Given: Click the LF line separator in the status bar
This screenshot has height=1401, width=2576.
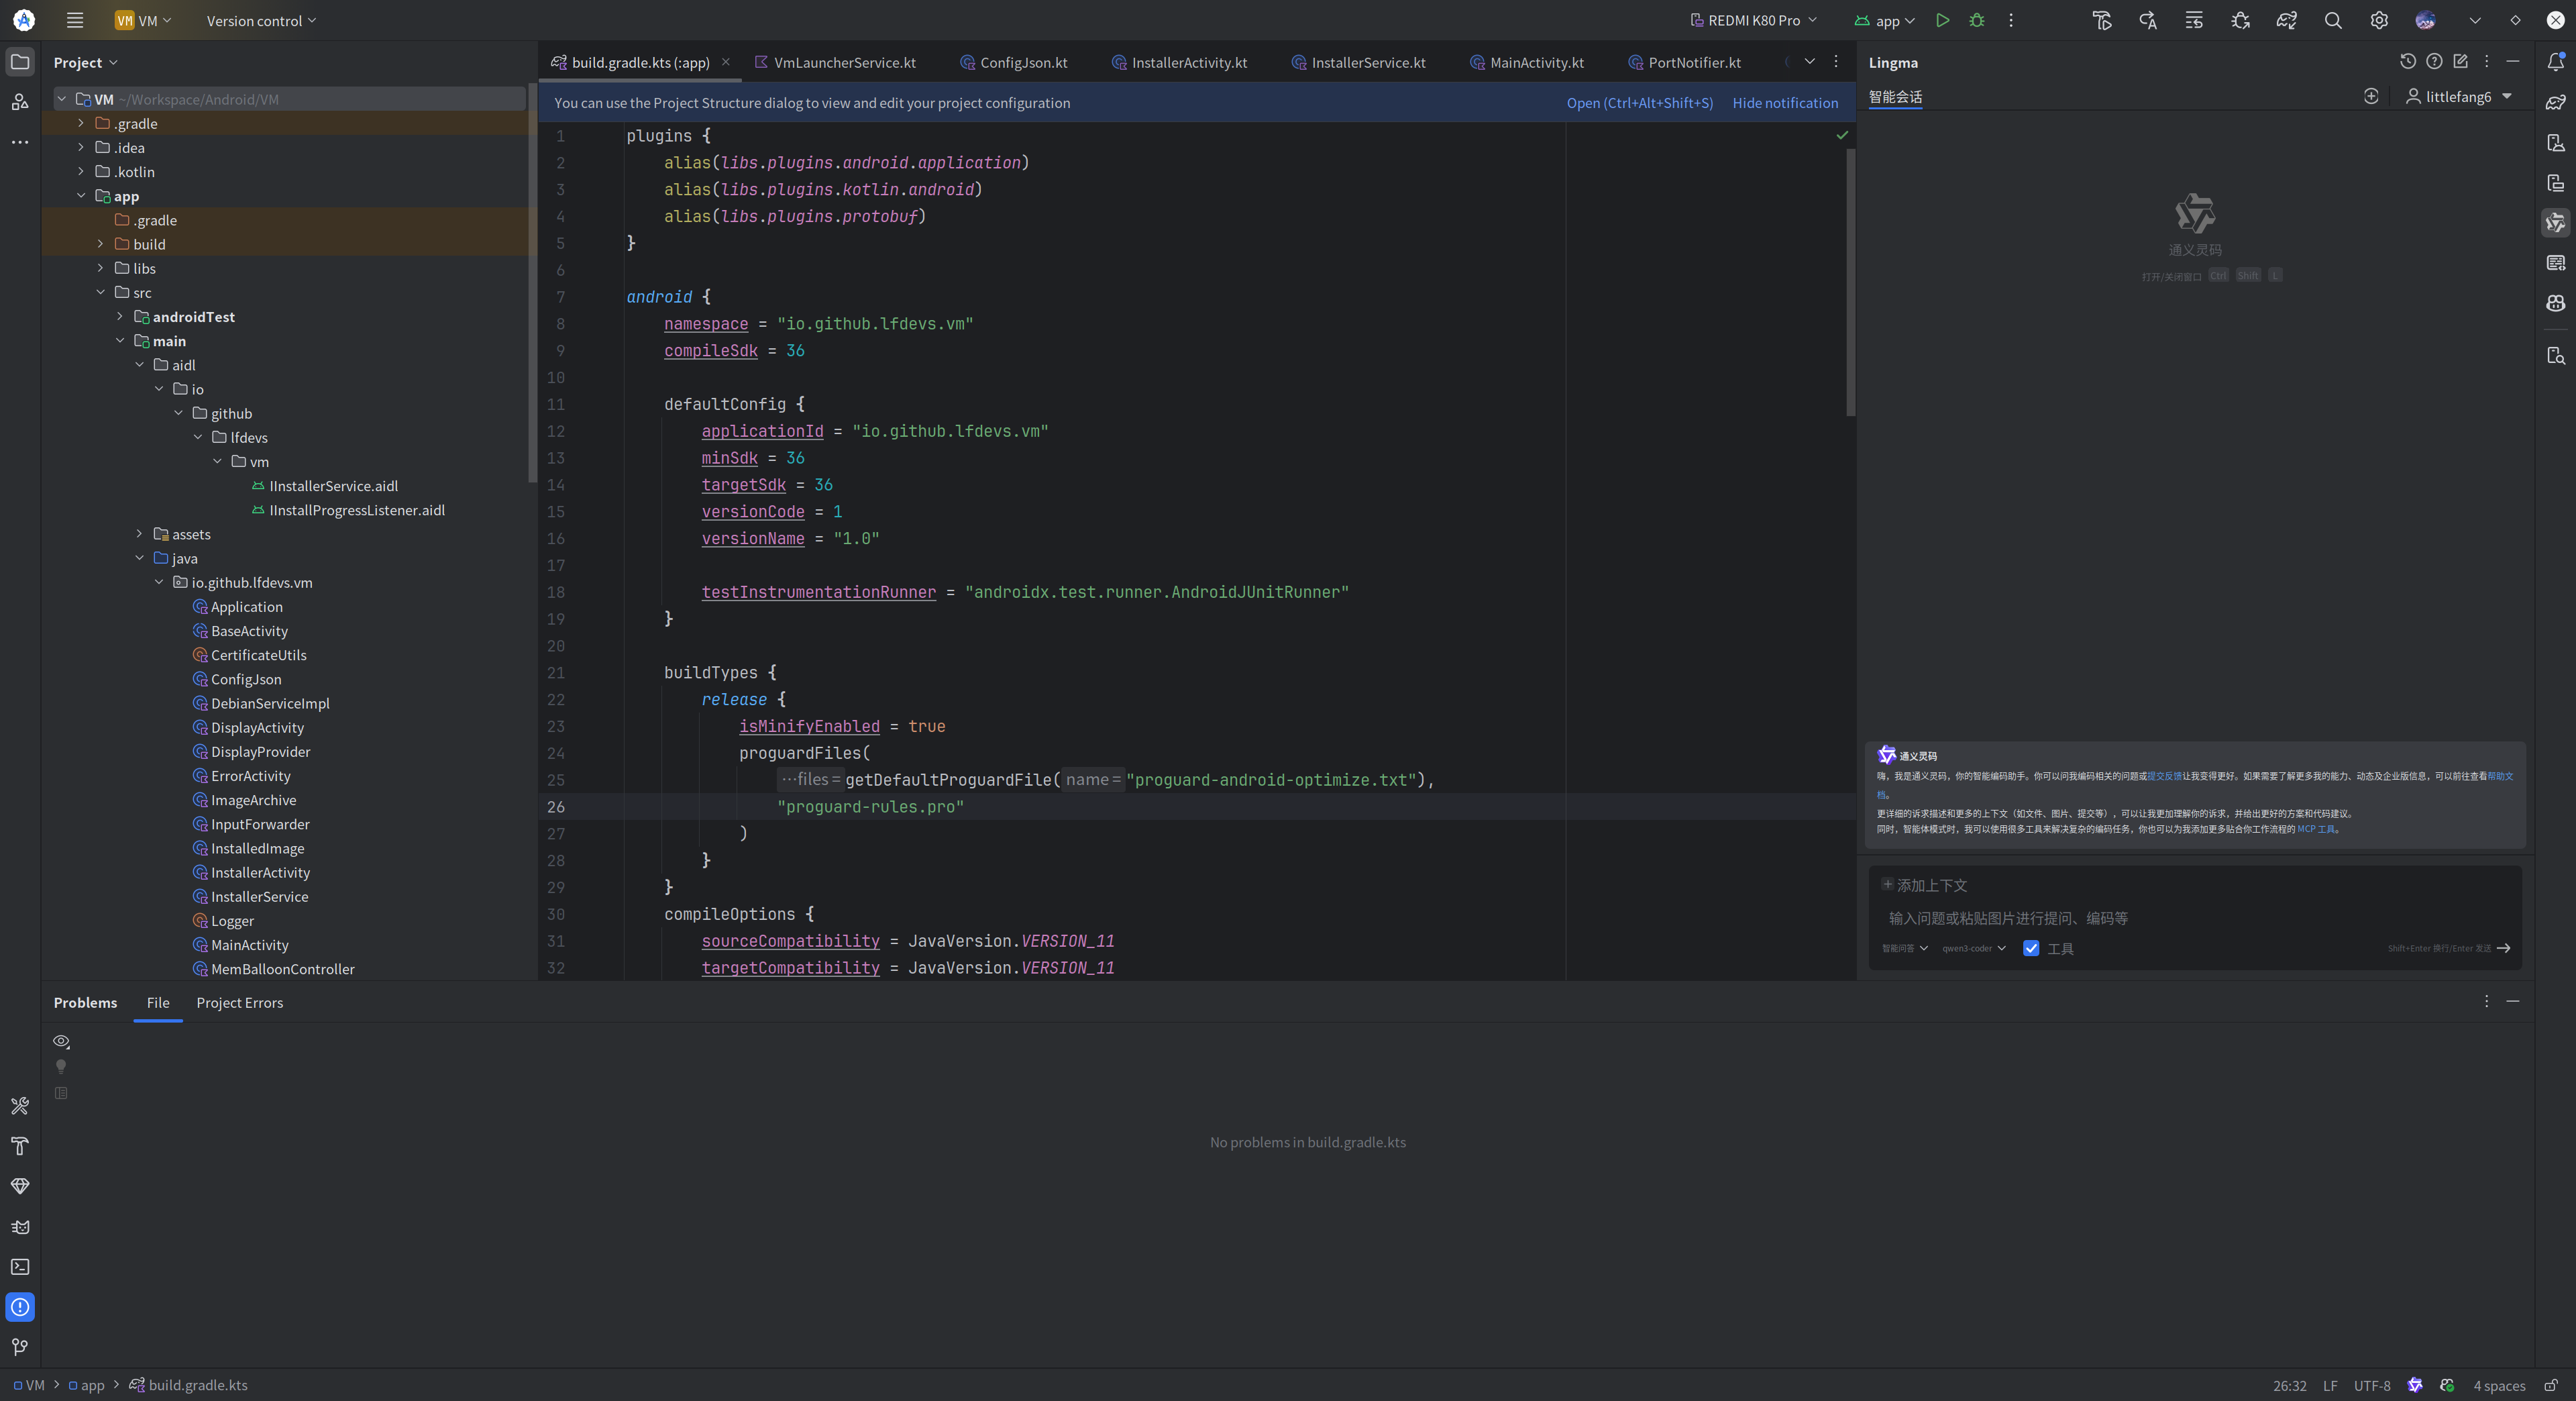Looking at the screenshot, I should tap(2330, 1385).
